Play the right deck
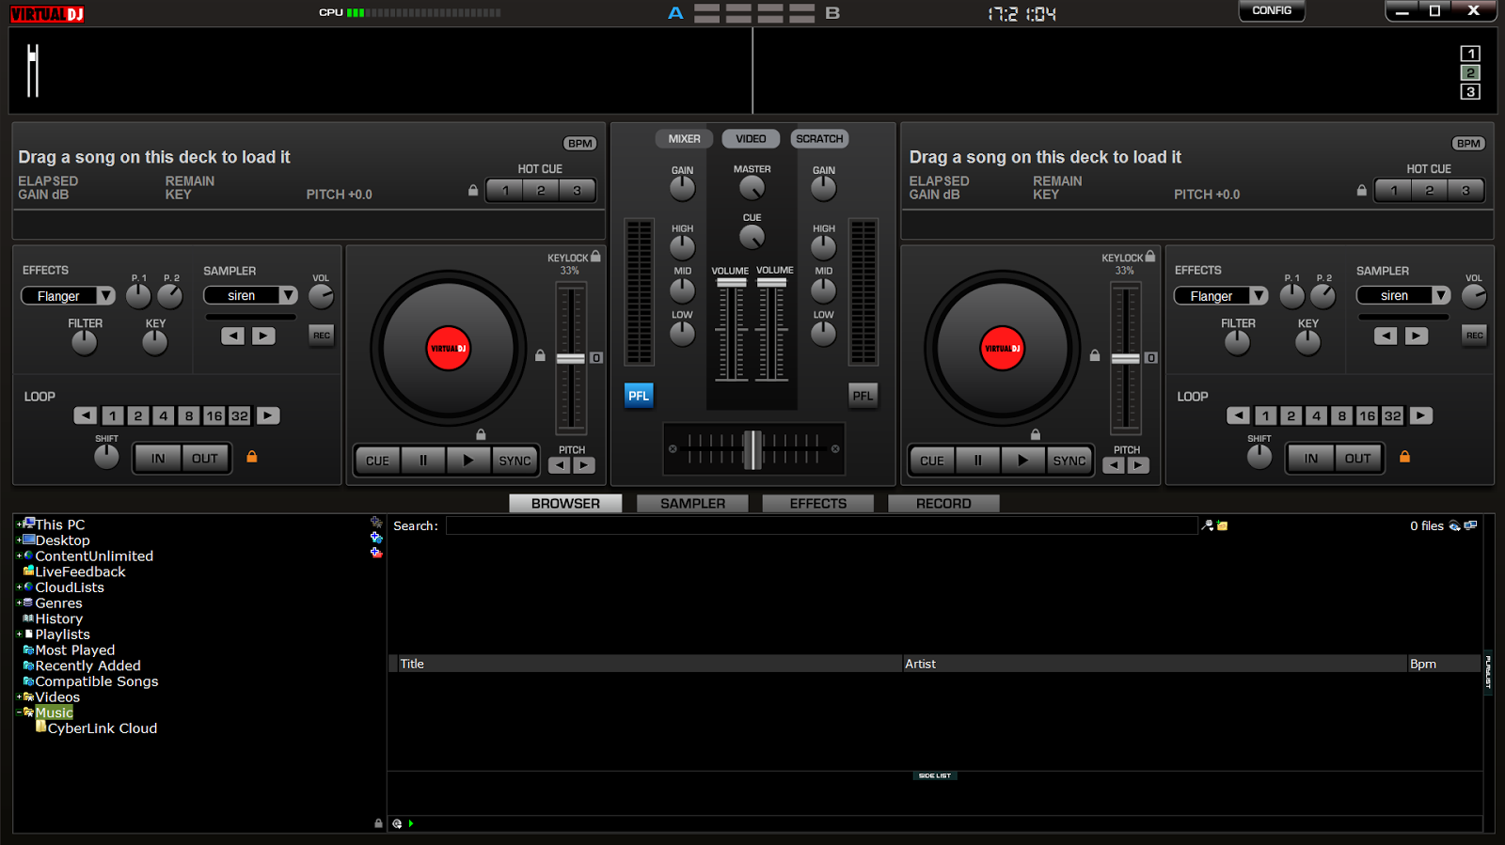The height and width of the screenshot is (845, 1505). point(1022,461)
